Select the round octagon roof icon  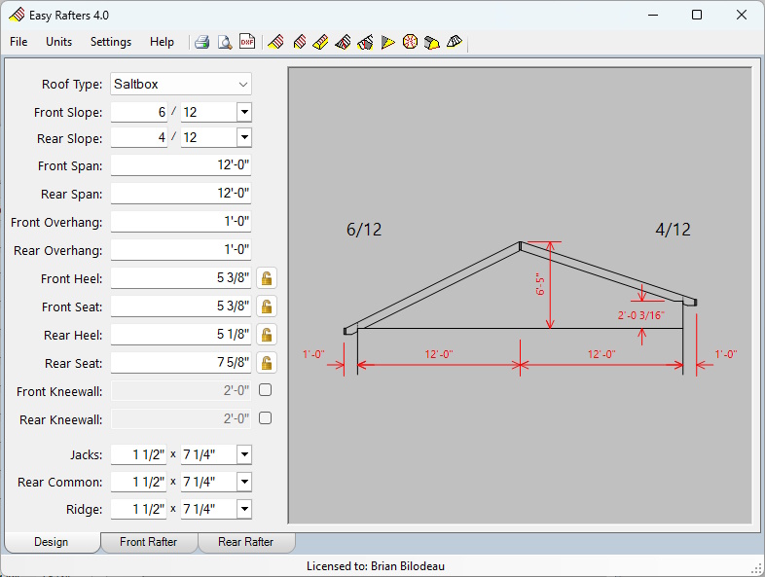pos(410,42)
